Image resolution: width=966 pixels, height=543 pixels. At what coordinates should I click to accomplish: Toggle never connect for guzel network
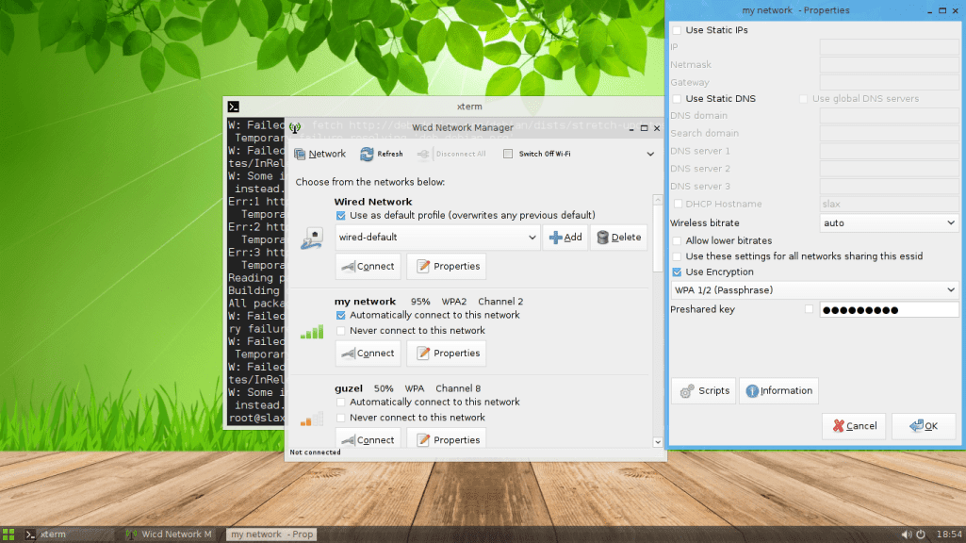coord(340,418)
